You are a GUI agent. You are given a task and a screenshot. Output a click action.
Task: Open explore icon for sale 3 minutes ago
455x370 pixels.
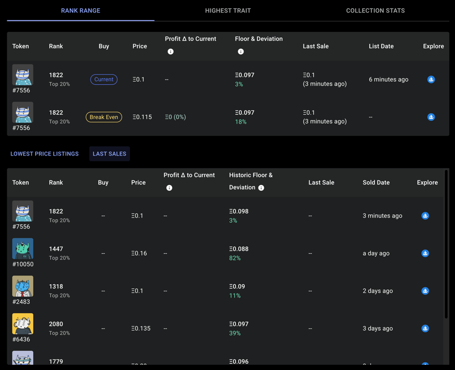425,215
